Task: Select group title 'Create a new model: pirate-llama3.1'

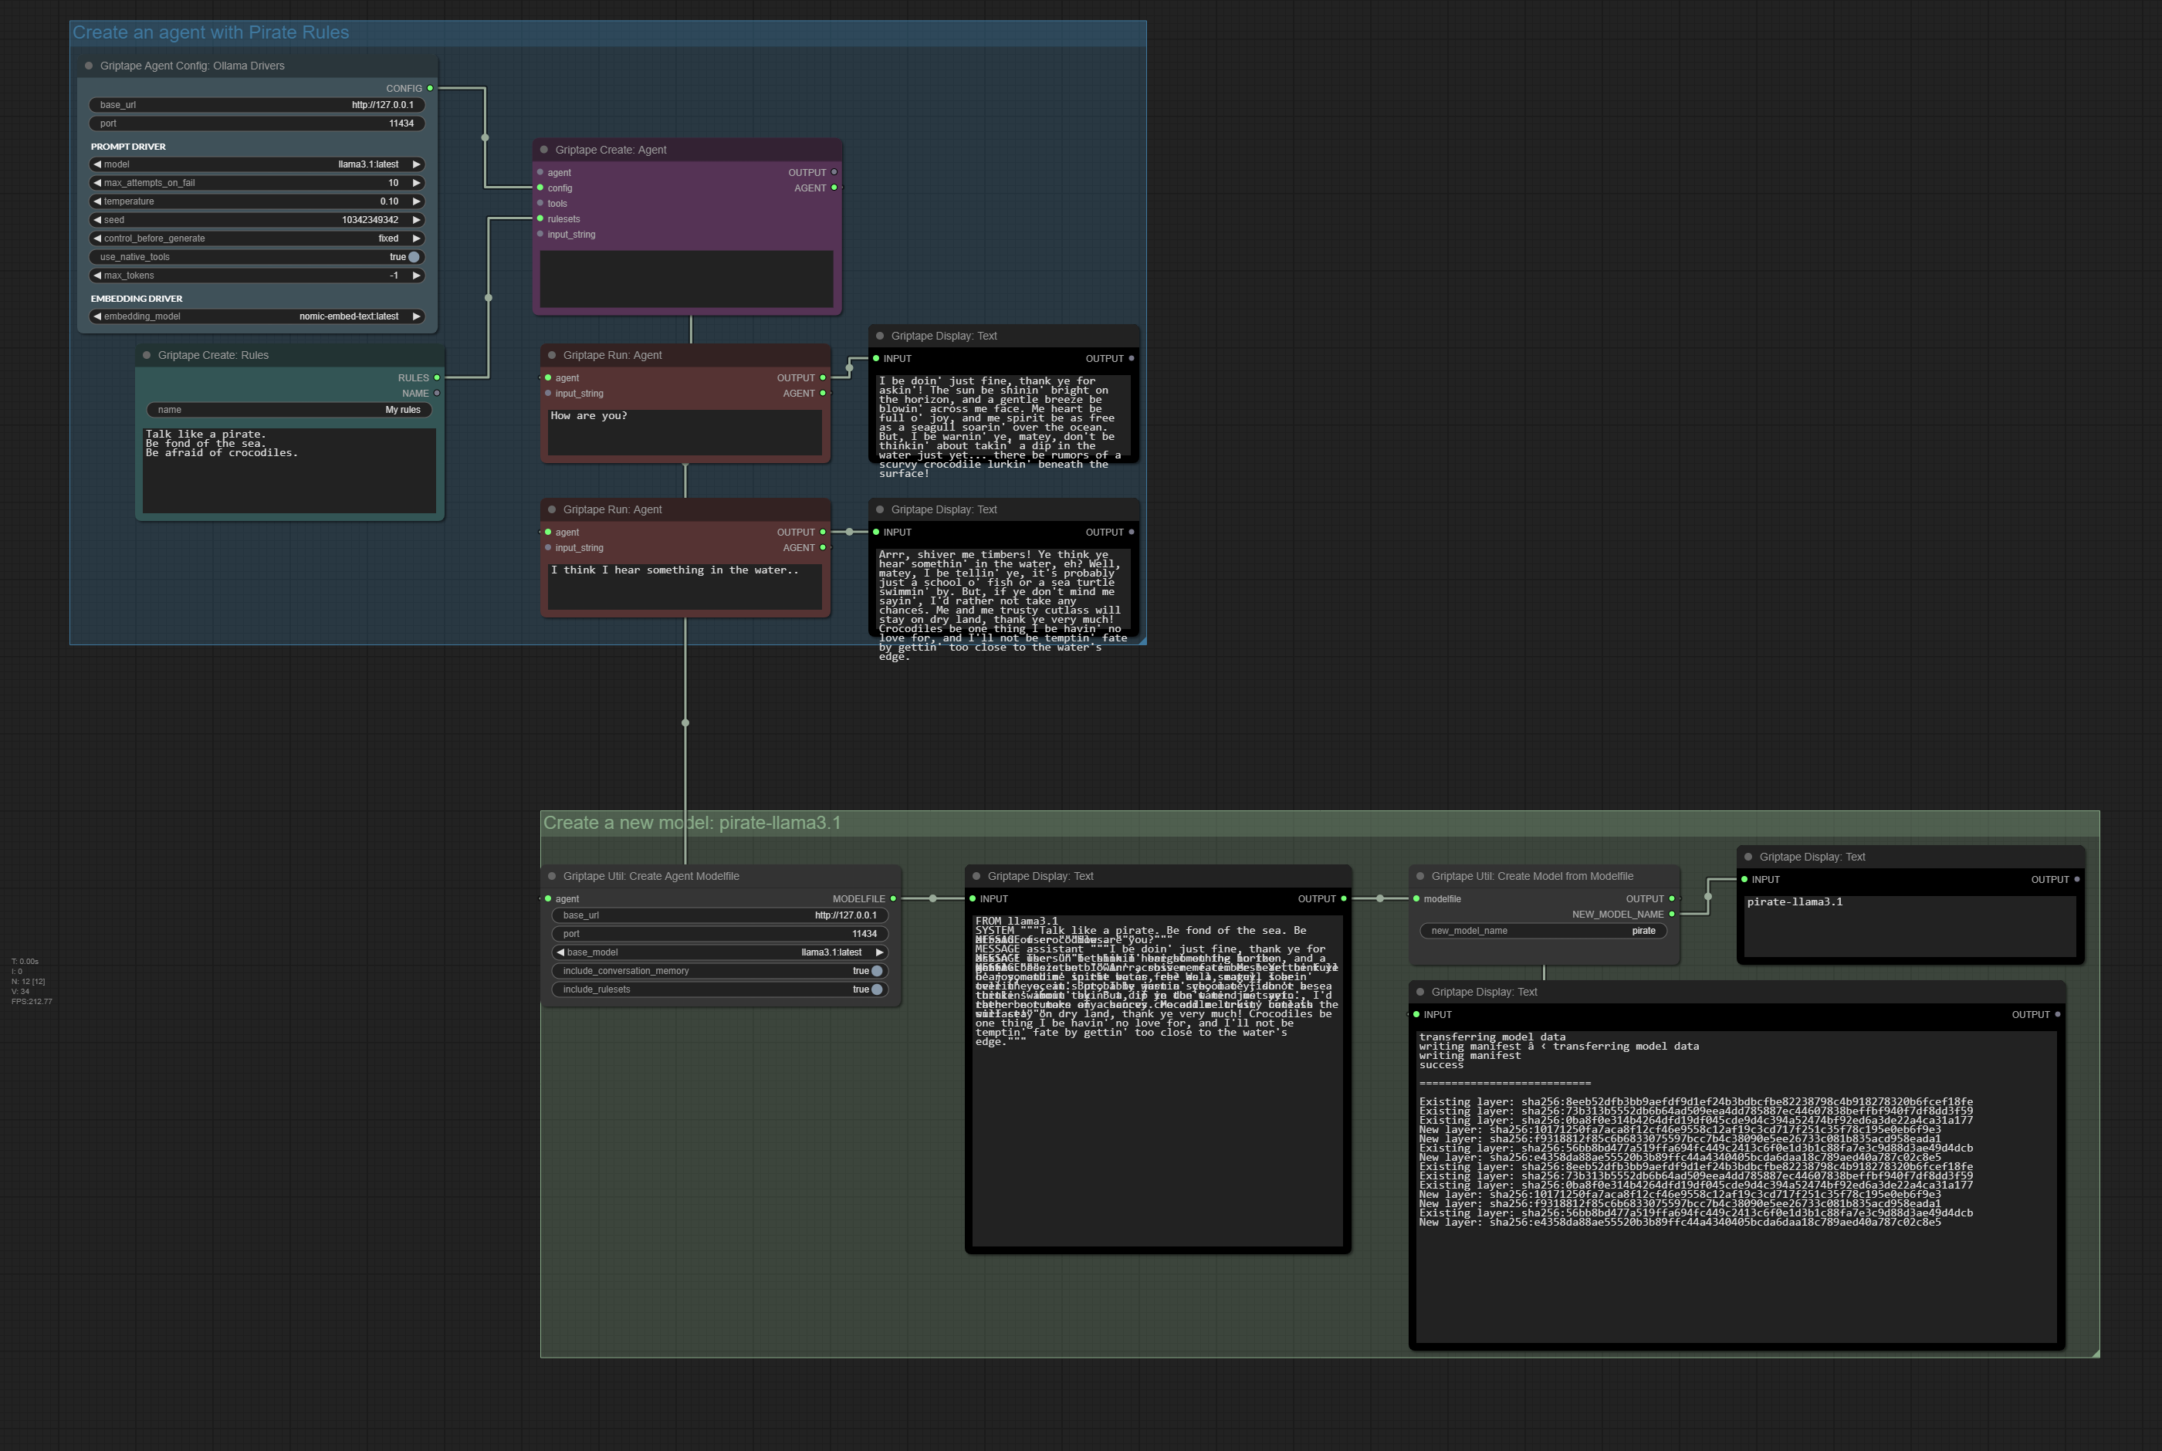Action: coord(692,823)
